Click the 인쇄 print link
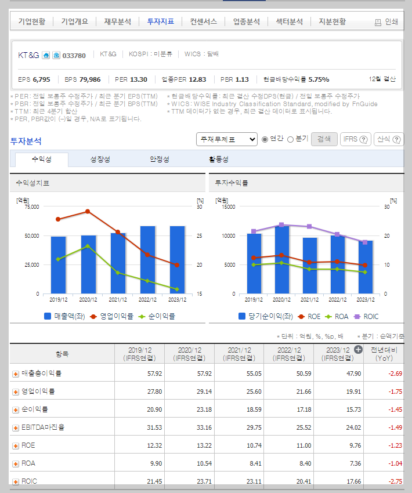The height and width of the screenshot is (493, 412). pos(392,21)
